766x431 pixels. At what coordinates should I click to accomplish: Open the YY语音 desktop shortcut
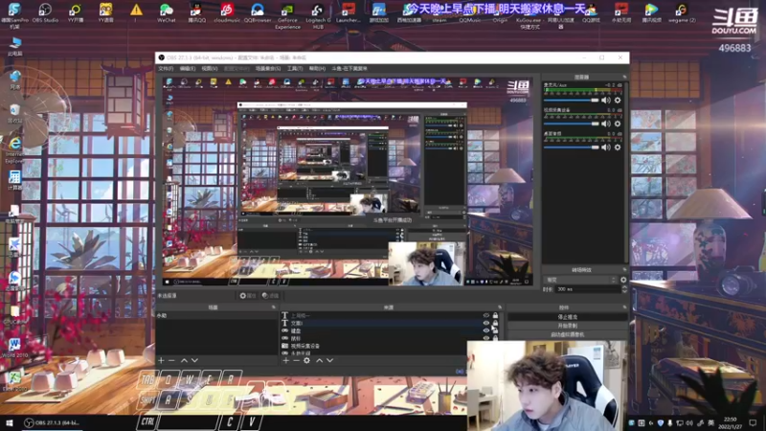(x=105, y=12)
